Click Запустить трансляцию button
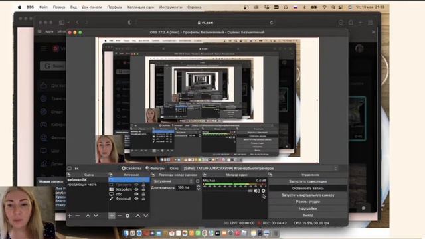Image resolution: width=425 pixels, height=239 pixels. click(x=308, y=181)
